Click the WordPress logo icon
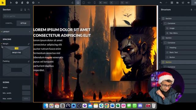This screenshot has height=110, width=196. 183,3
